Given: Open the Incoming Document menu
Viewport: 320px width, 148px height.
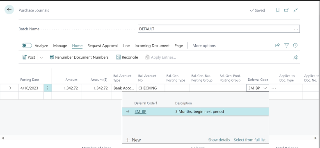Looking at the screenshot, I should coord(152,46).
